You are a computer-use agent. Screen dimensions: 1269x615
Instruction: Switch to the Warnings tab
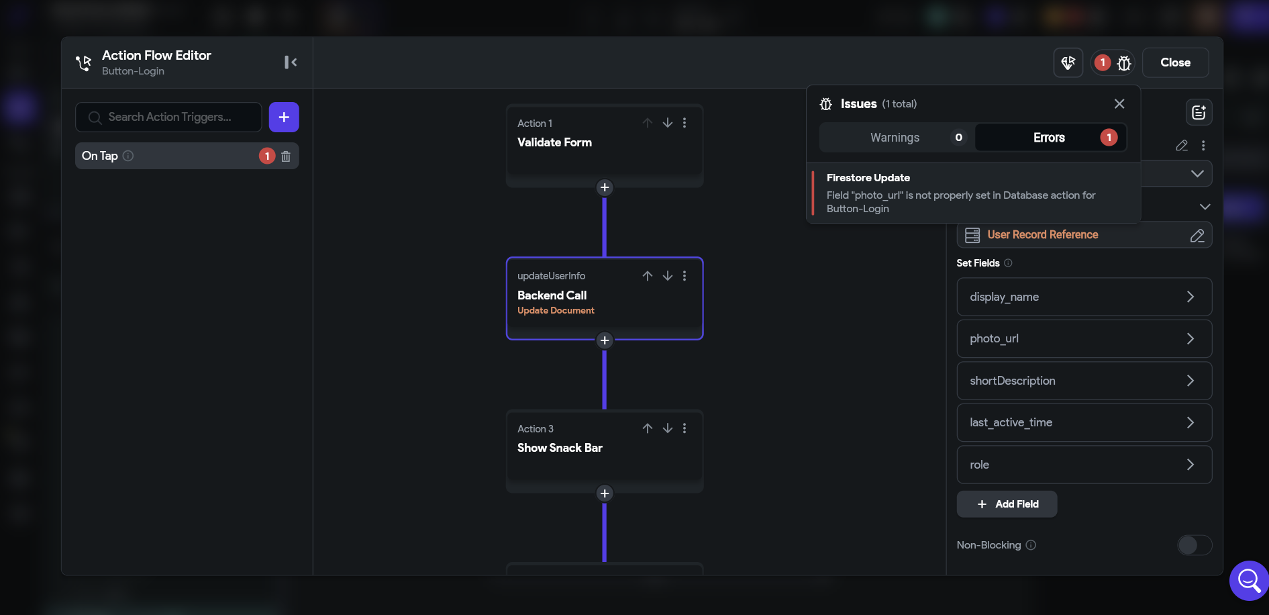(x=897, y=138)
